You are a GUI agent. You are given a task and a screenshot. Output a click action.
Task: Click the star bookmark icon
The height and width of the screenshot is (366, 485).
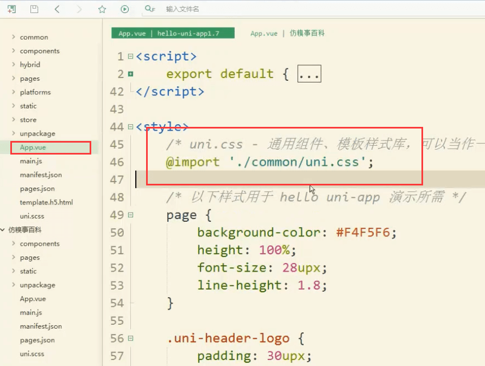pos(102,9)
